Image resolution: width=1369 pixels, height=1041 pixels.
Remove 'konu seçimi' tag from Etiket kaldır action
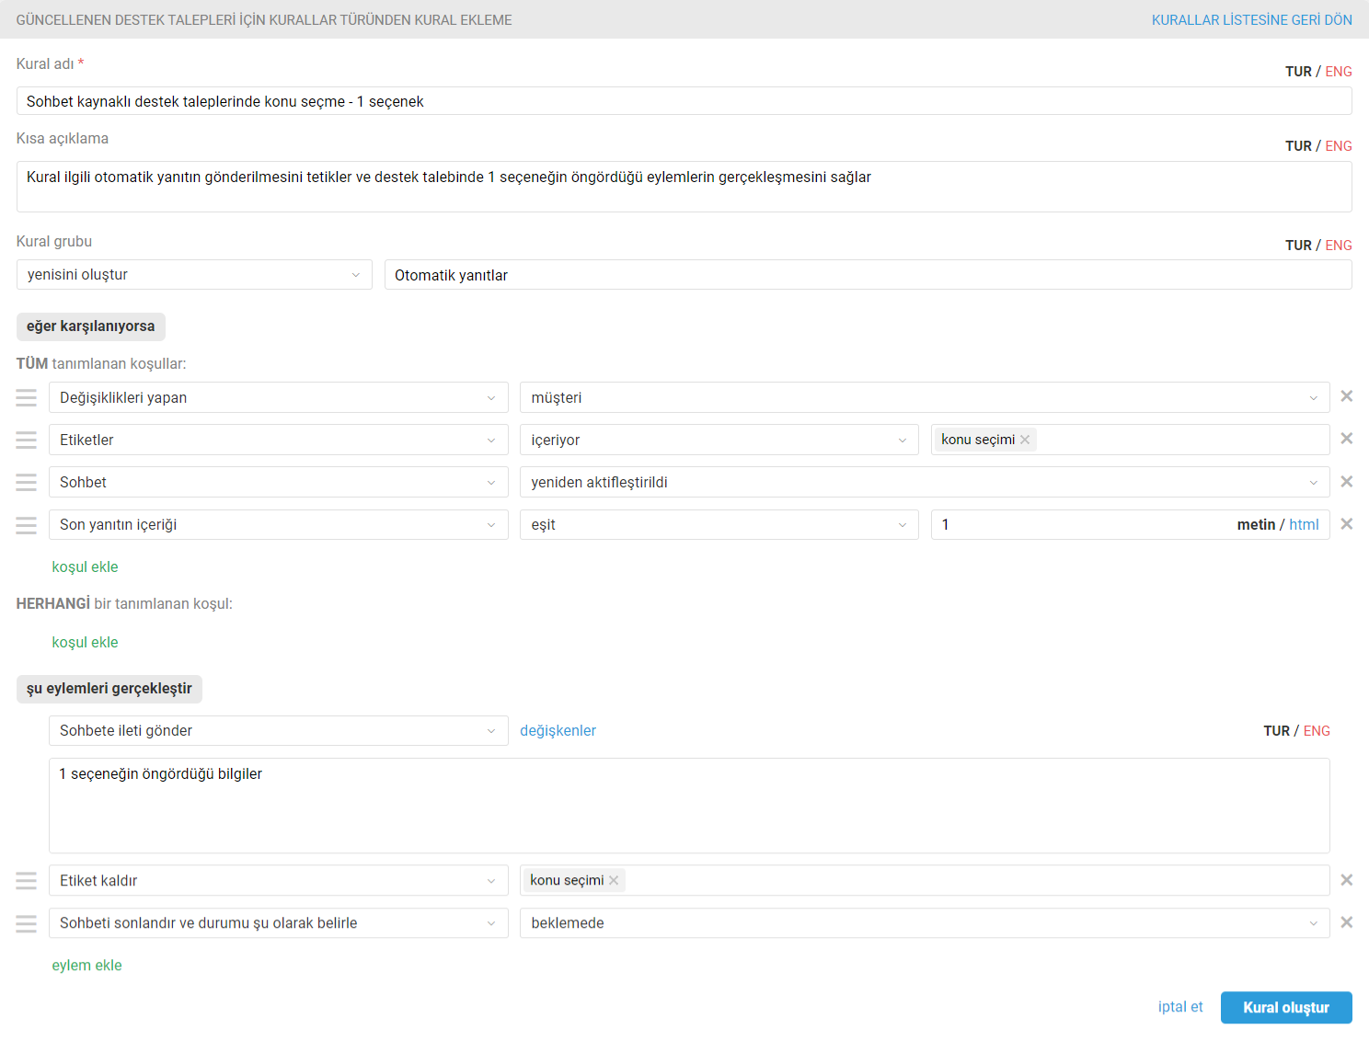614,880
